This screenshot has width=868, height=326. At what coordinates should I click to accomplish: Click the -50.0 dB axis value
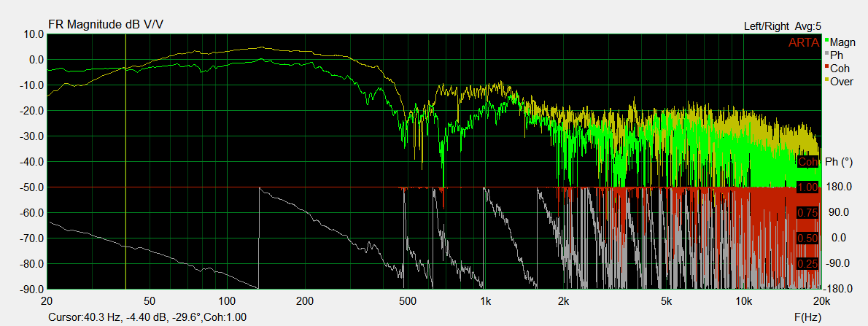[31, 187]
